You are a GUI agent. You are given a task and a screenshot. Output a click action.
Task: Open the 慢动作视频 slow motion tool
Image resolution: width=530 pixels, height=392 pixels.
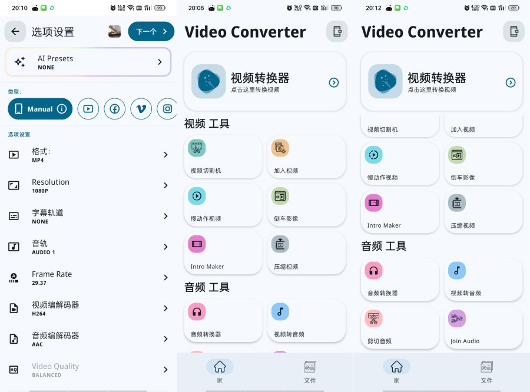[223, 205]
